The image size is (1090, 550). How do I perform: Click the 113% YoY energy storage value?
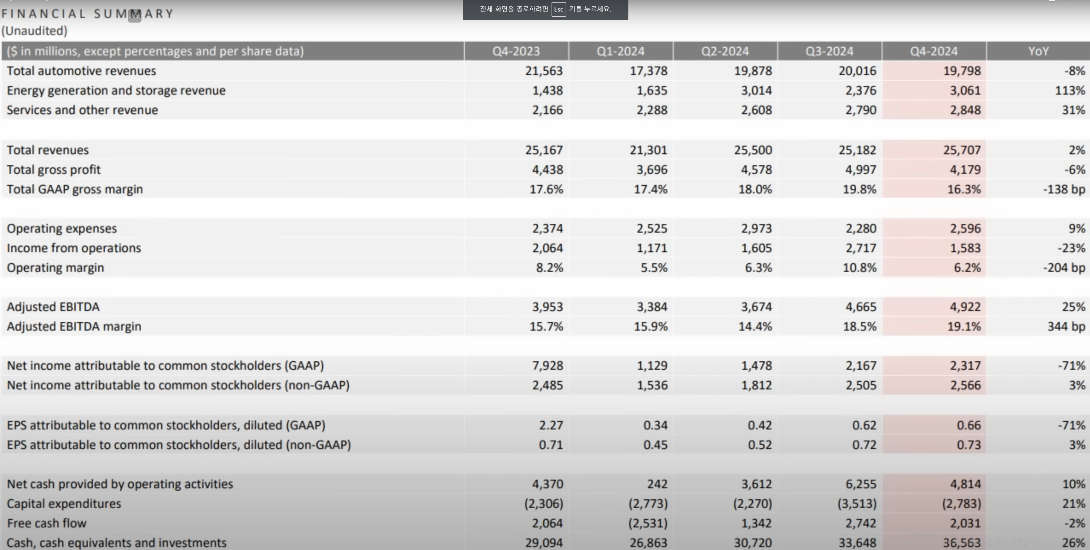(1070, 90)
